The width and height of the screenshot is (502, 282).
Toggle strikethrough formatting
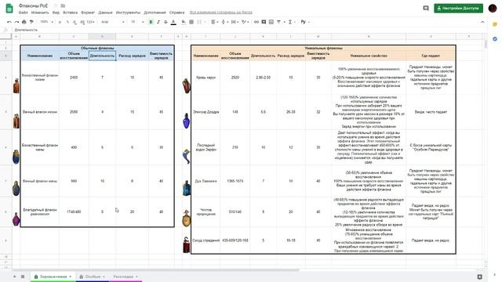pos(166,22)
